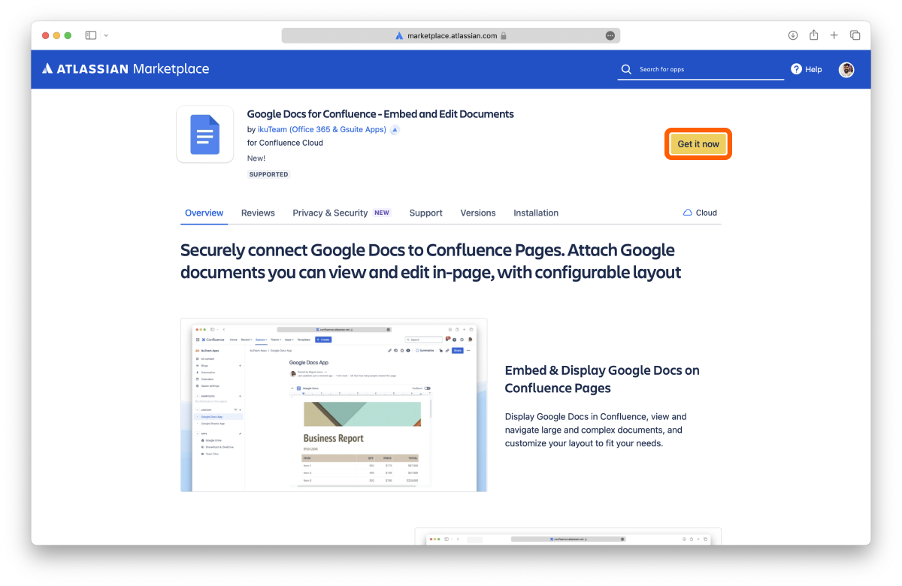Image resolution: width=902 pixels, height=586 pixels.
Task: Open the Privacy & Security tab
Action: [x=330, y=213]
